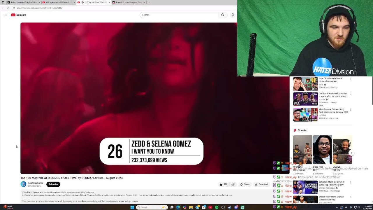The image size is (373, 210).
Task: Reload the page with the refresh icon
Action: pos(8,8)
